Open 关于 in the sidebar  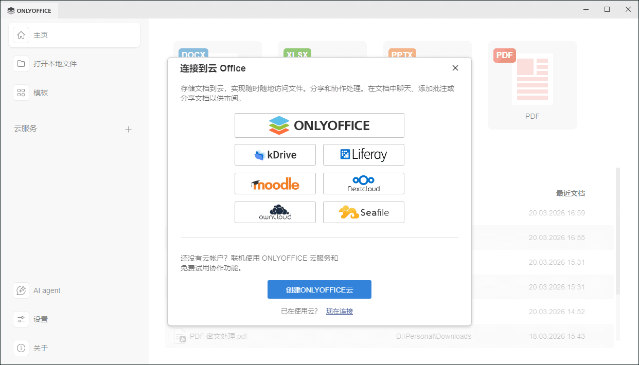74,348
